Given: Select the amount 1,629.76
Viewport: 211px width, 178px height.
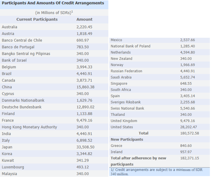Looking at the screenshot, I should pyautogui.click(x=85, y=100).
